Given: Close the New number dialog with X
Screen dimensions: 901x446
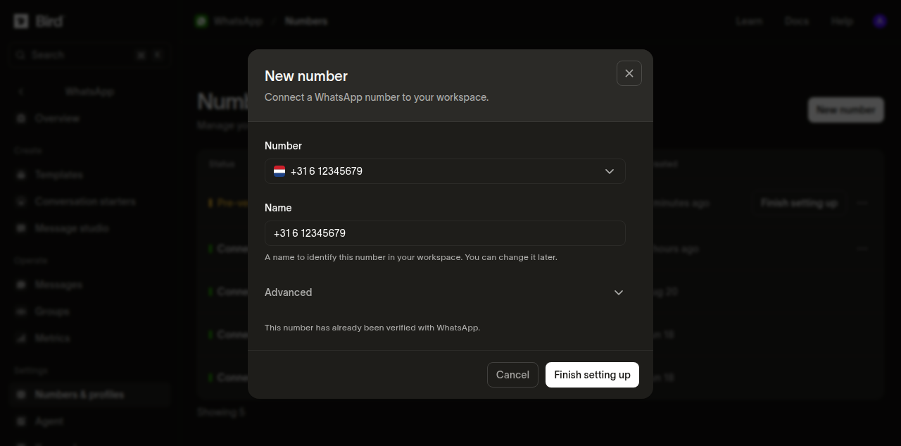Looking at the screenshot, I should click(x=629, y=73).
